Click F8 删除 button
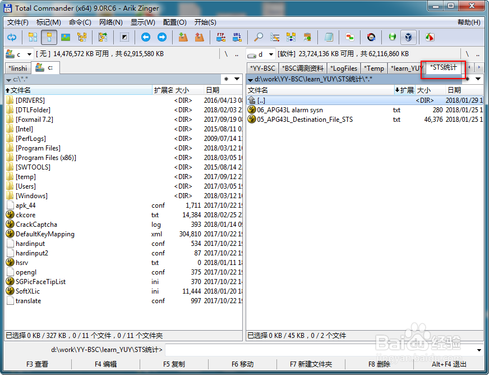489x375 pixels. tap(379, 364)
